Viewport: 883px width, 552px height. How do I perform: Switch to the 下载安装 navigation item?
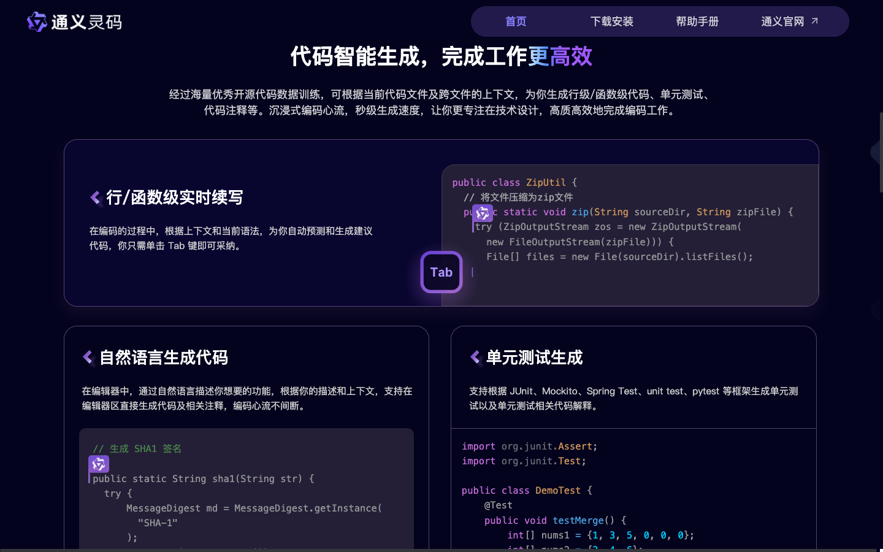click(x=611, y=21)
